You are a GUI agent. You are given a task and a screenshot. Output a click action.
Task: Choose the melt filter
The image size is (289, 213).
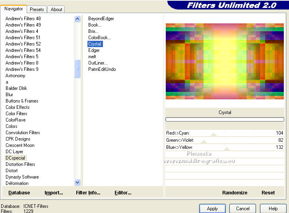point(92,57)
